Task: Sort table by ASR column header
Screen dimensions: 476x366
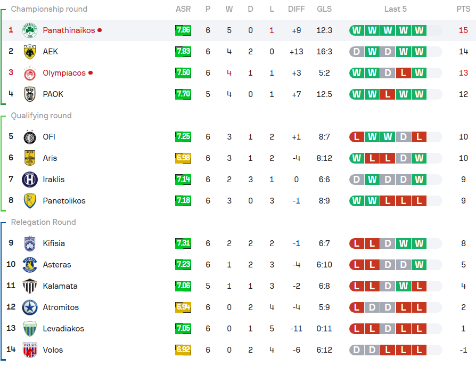Action: 183,9
